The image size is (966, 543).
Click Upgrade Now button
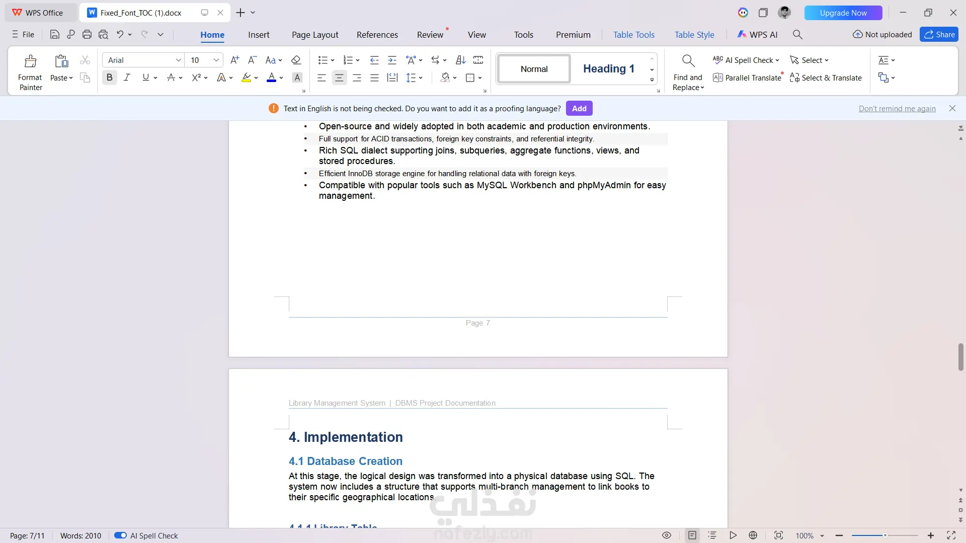click(x=843, y=13)
